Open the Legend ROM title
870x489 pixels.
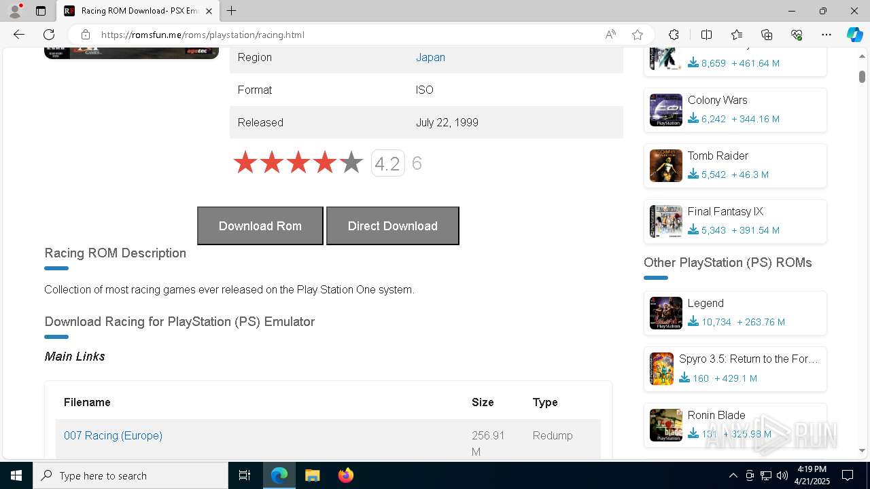tap(706, 303)
